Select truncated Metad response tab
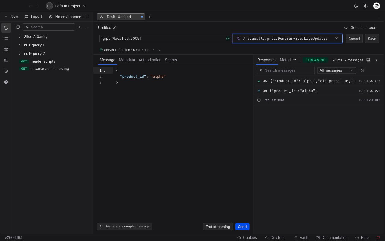385x241 pixels. [x=285, y=60]
